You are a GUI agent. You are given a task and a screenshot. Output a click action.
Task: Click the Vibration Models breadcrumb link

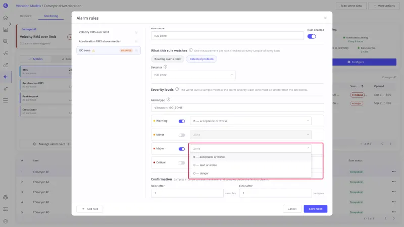[x=28, y=6]
